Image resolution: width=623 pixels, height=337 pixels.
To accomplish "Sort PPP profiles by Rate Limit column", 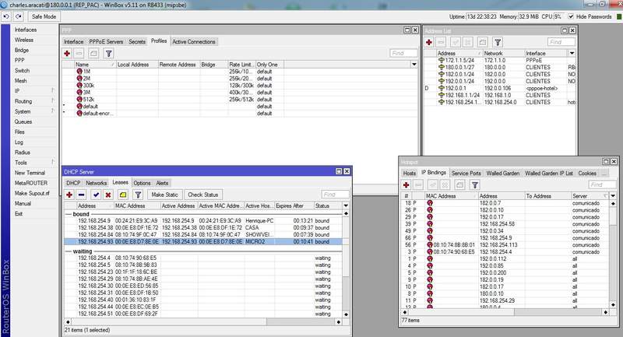I will pos(241,65).
